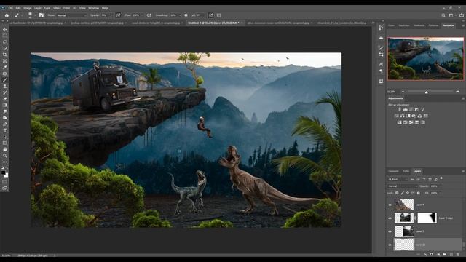Toggle visibility of Layer 3
Image resolution: width=466 pixels, height=262 pixels.
click(x=390, y=231)
